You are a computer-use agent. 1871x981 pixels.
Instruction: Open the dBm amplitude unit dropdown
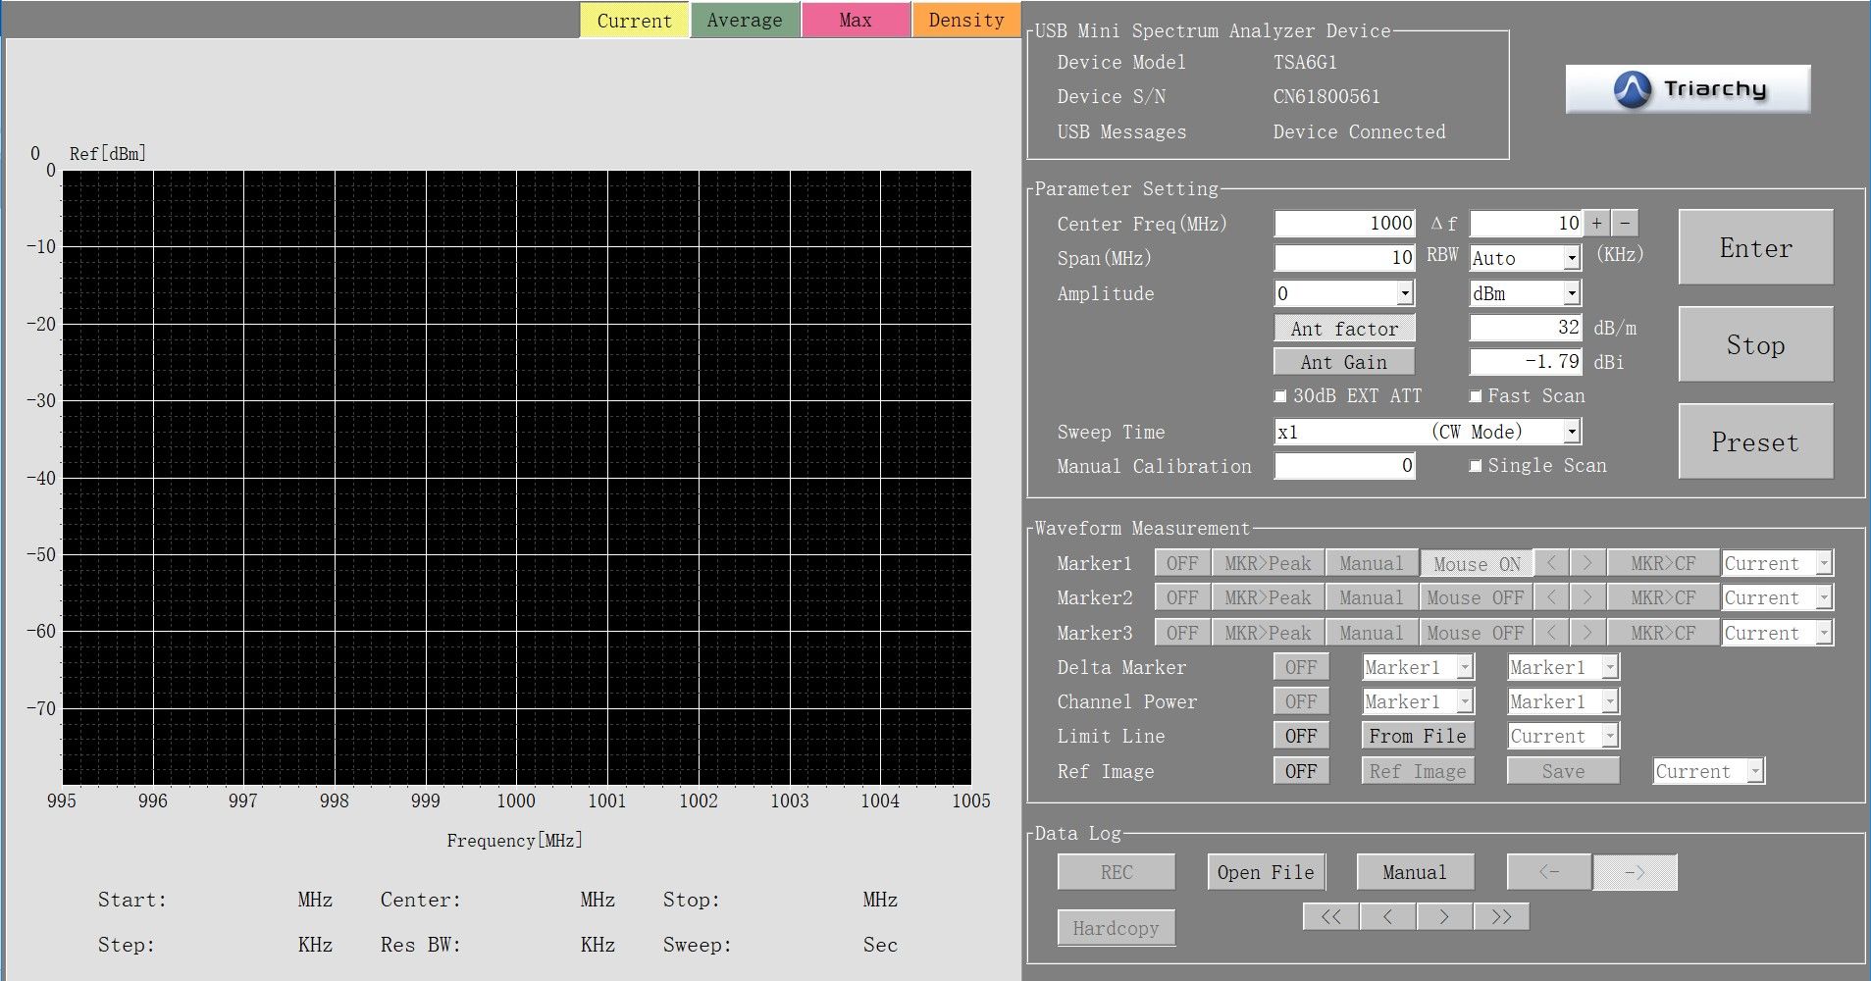click(x=1572, y=293)
